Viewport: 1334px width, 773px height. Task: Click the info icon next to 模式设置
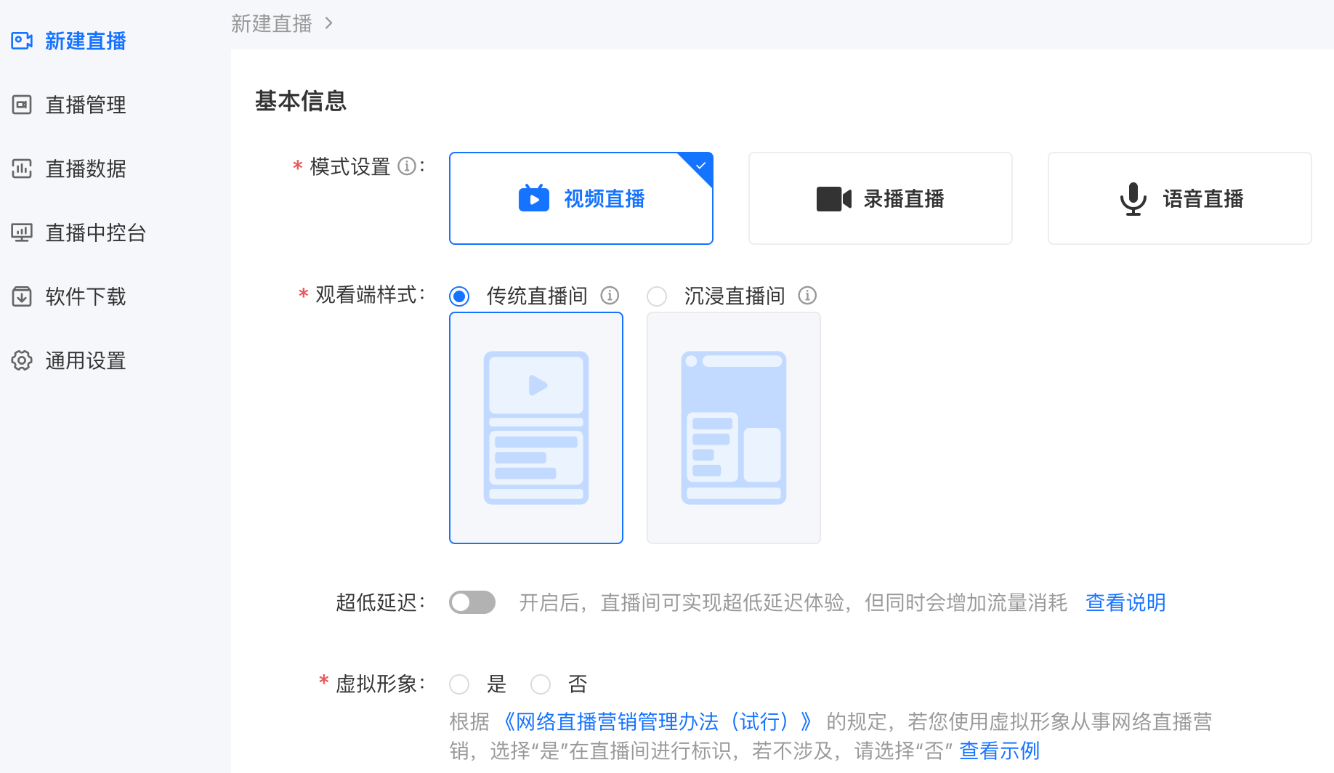tap(407, 166)
